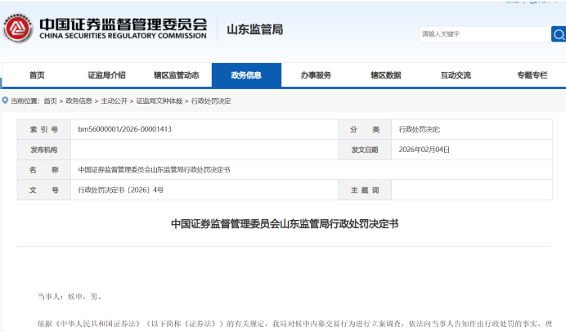Go to 行政处罚决定 in the breadcrumb
This screenshot has height=332, width=566.
click(x=211, y=101)
